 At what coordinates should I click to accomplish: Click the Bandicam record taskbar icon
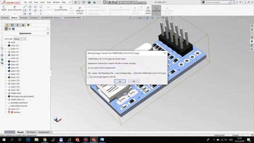(86, 139)
